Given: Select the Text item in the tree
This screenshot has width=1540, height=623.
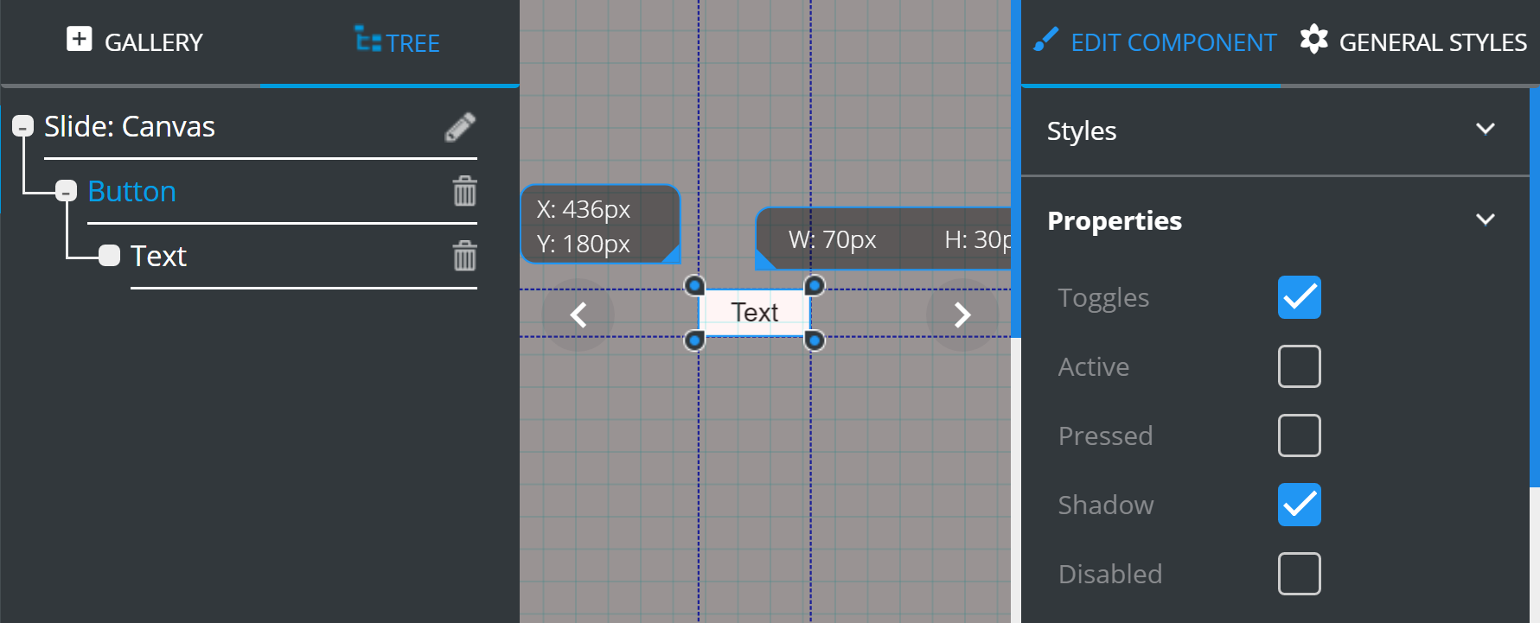Looking at the screenshot, I should pyautogui.click(x=158, y=256).
